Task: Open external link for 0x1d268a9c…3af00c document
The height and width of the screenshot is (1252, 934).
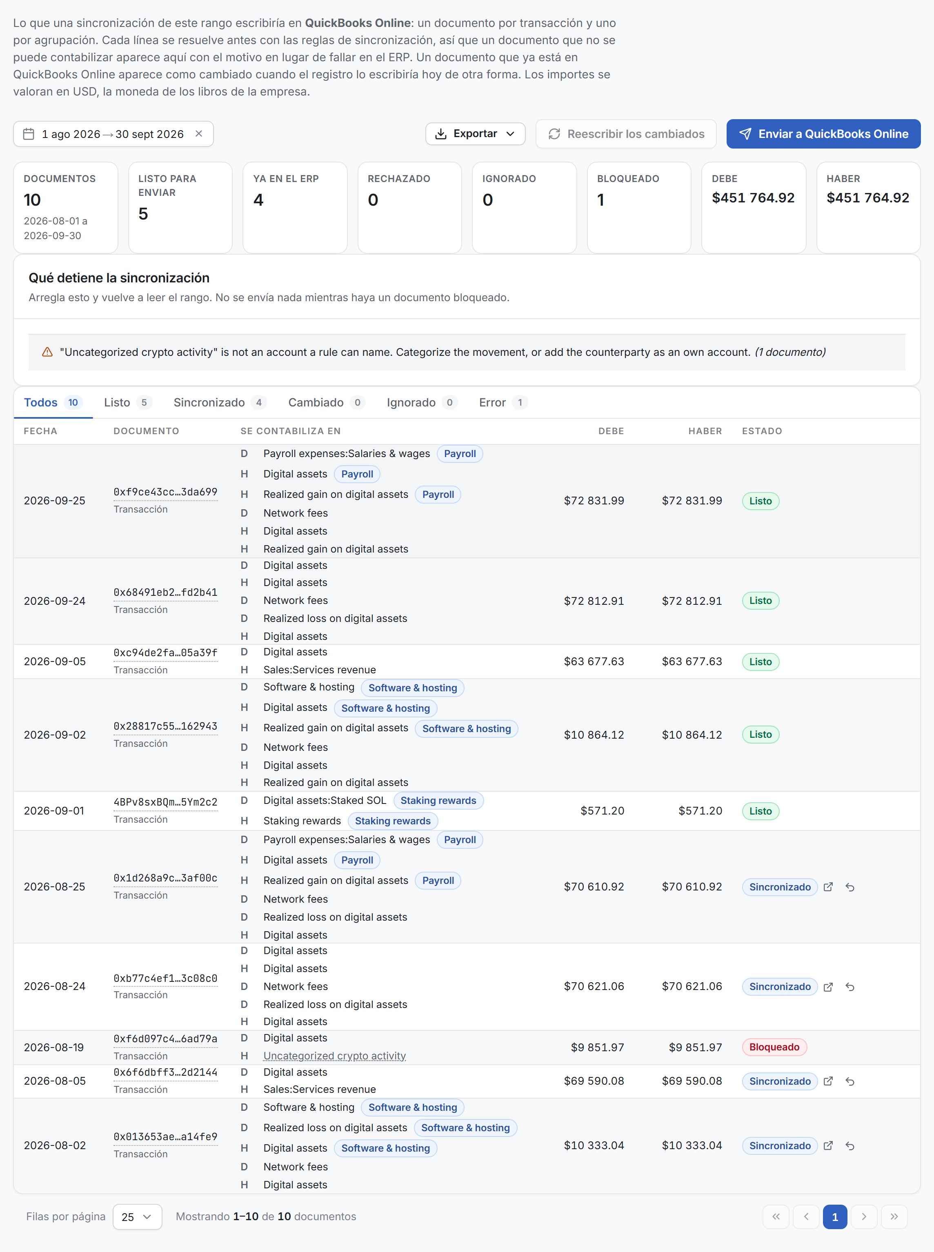Action: [828, 887]
